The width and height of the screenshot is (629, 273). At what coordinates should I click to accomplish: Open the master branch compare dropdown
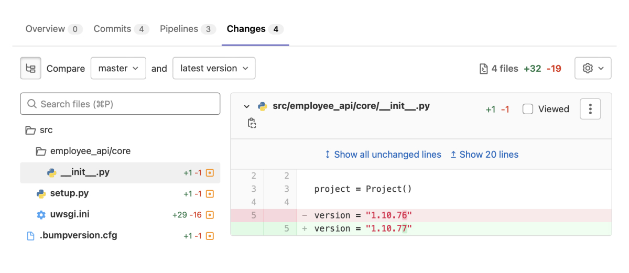tap(118, 69)
